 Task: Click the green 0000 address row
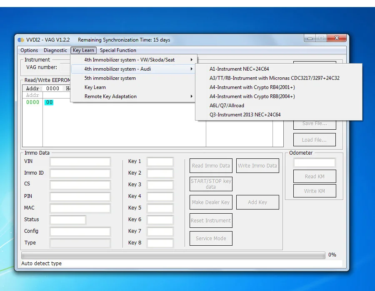click(x=33, y=102)
